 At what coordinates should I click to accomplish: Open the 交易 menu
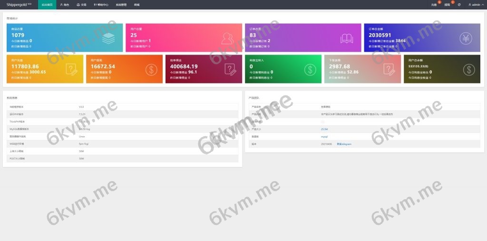[82, 5]
